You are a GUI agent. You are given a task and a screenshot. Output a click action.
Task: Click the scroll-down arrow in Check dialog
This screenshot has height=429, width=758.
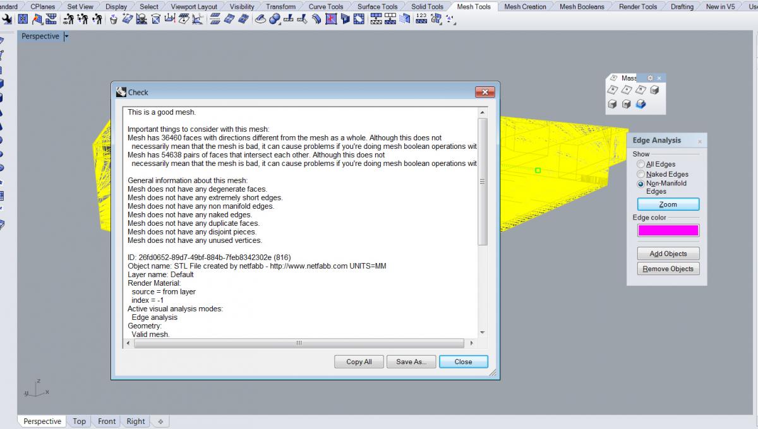(483, 332)
